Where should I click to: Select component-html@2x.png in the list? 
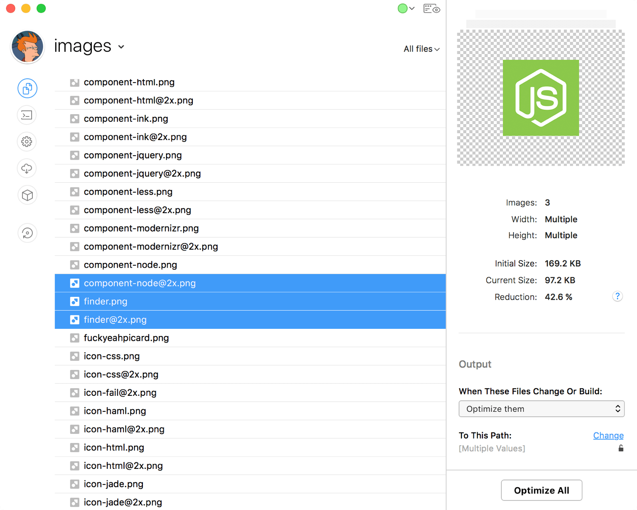[250, 101]
